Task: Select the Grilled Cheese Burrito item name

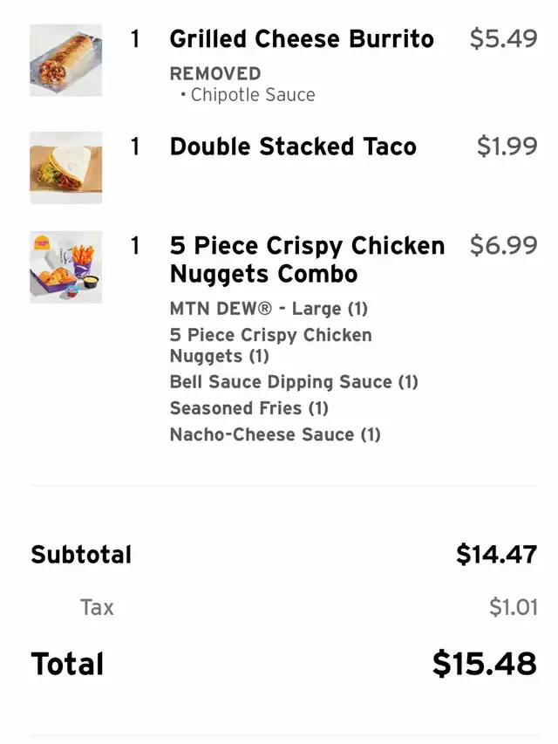Action: click(x=302, y=39)
